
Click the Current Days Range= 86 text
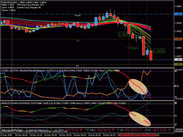pos(29,8)
